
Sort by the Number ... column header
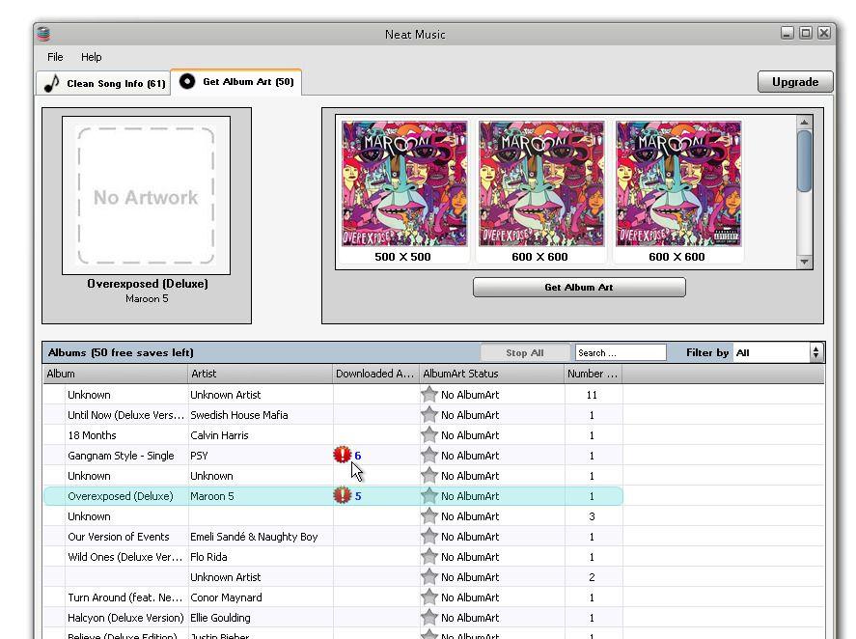[x=594, y=374]
